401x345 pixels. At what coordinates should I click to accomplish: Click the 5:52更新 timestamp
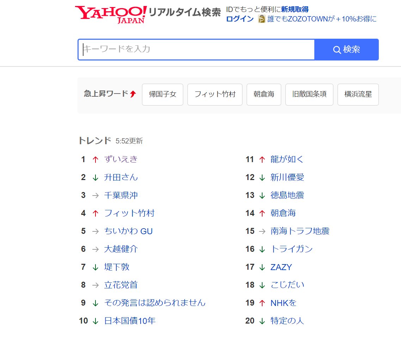pos(129,141)
